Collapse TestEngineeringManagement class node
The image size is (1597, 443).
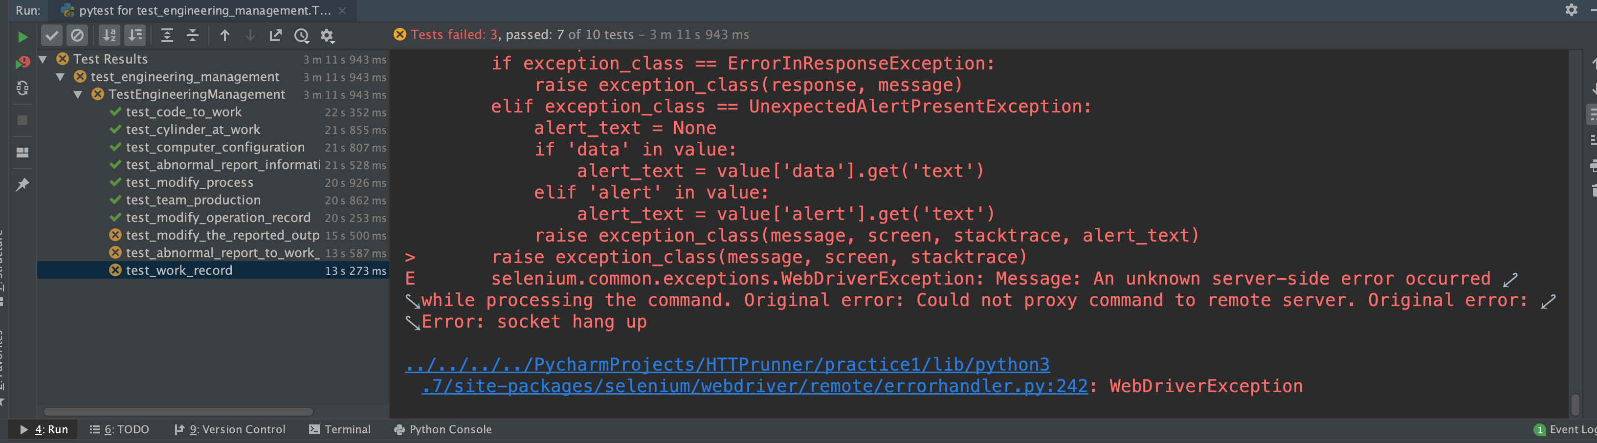point(77,94)
